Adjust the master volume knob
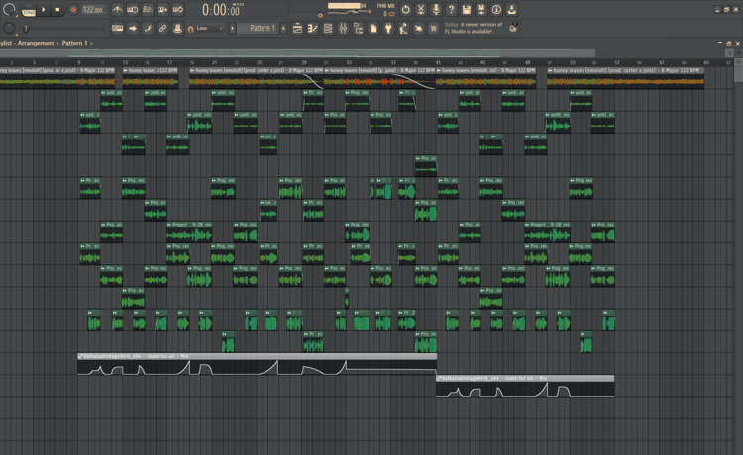This screenshot has height=455, width=743. click(9, 9)
